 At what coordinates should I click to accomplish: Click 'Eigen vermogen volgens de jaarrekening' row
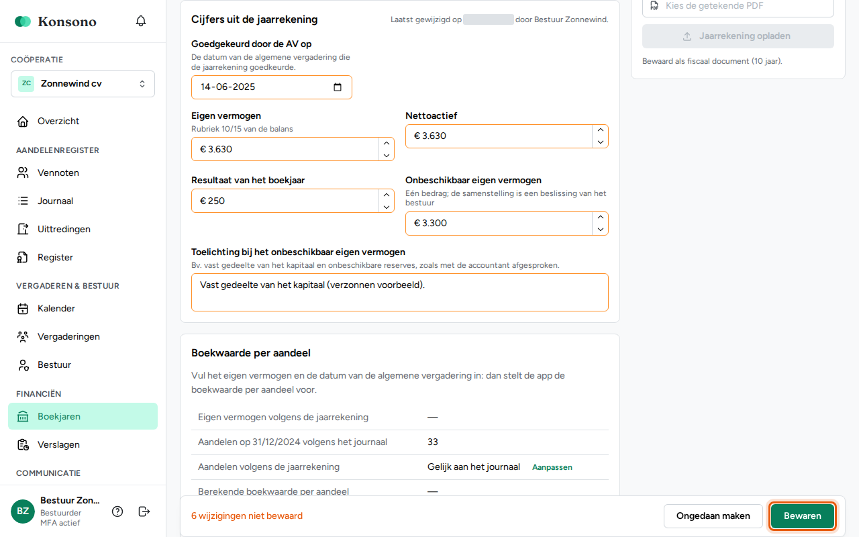pyautogui.click(x=400, y=418)
